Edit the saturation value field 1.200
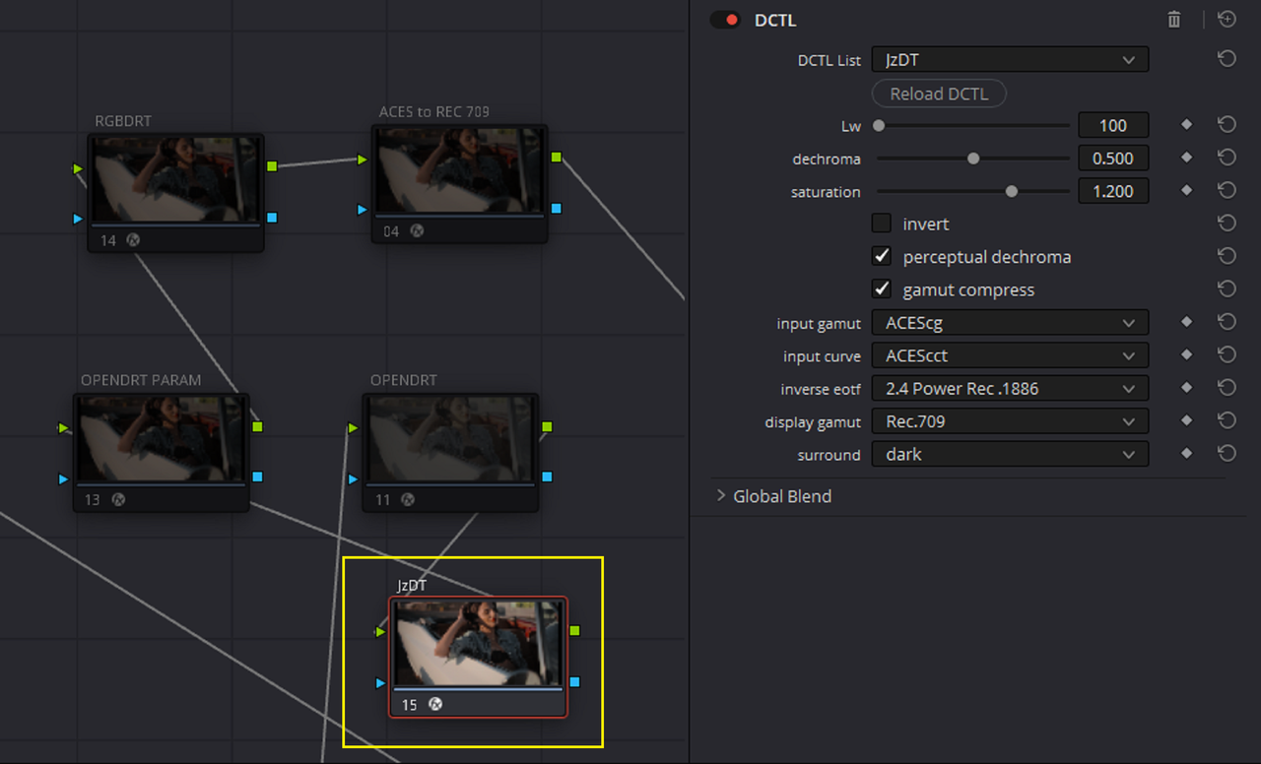1261x764 pixels. (x=1113, y=191)
